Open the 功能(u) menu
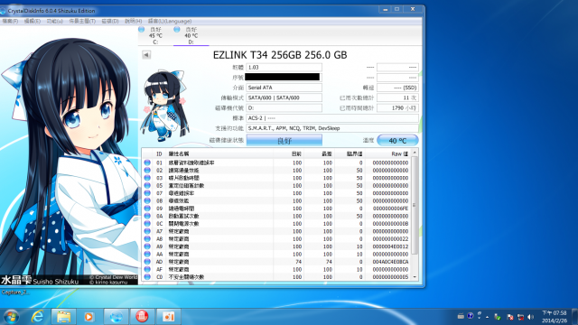 54,21
